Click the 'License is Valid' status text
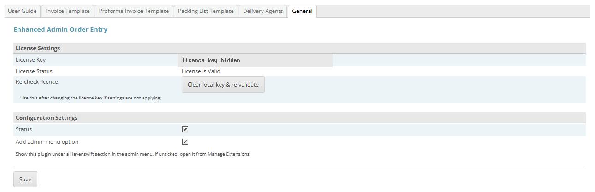 click(x=201, y=71)
